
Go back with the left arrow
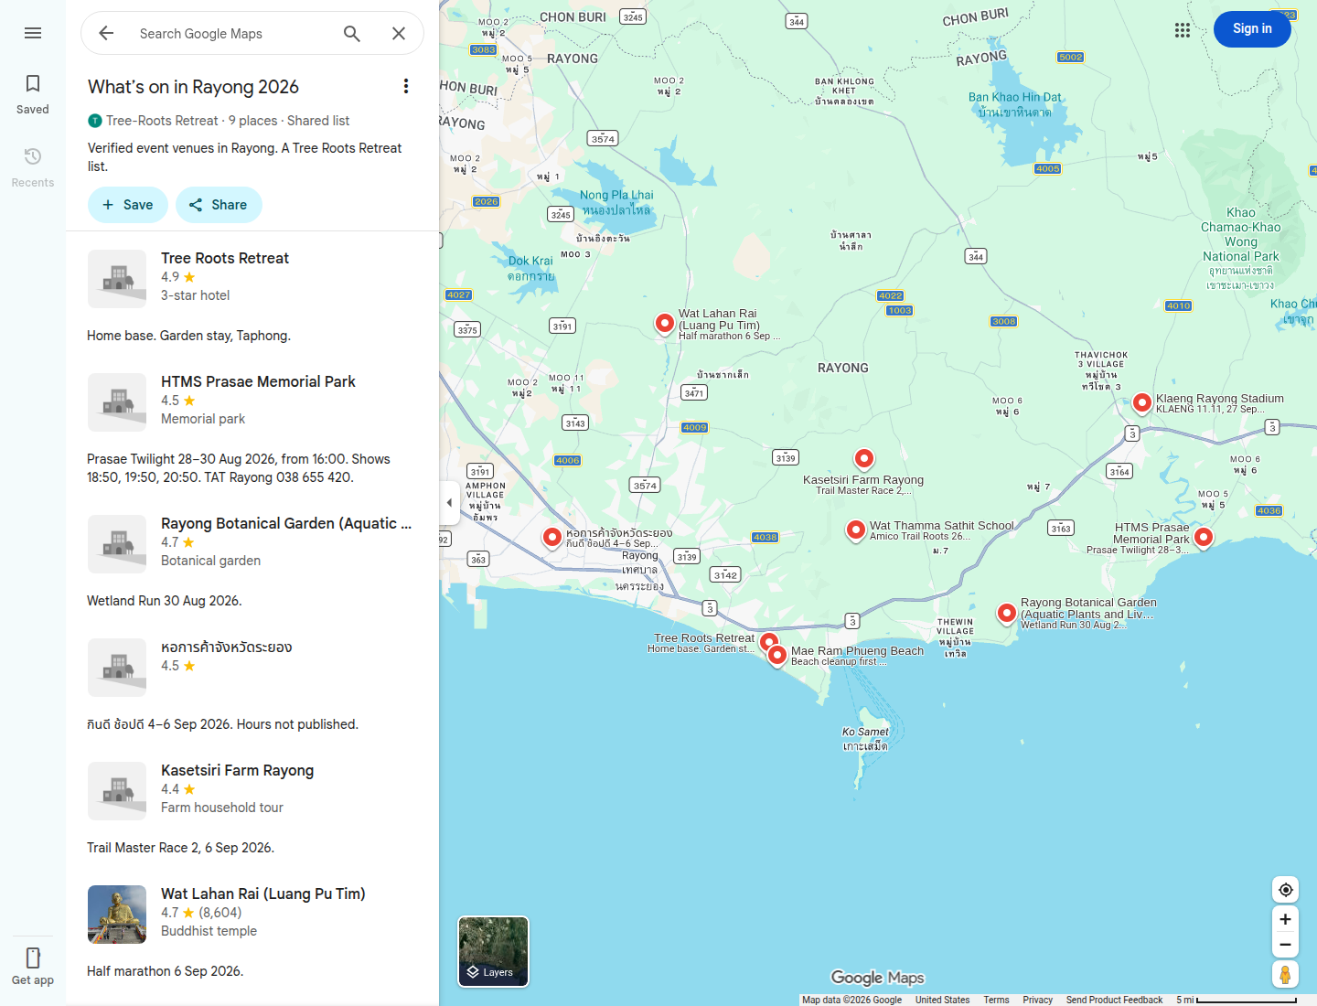pyautogui.click(x=106, y=33)
